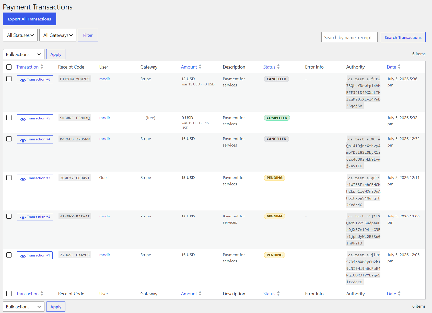Click the Guest user cell
Screen dimensions: 432x313
(x=104, y=178)
